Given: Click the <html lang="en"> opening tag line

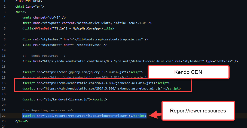Looking at the screenshot, I should (30, 7).
